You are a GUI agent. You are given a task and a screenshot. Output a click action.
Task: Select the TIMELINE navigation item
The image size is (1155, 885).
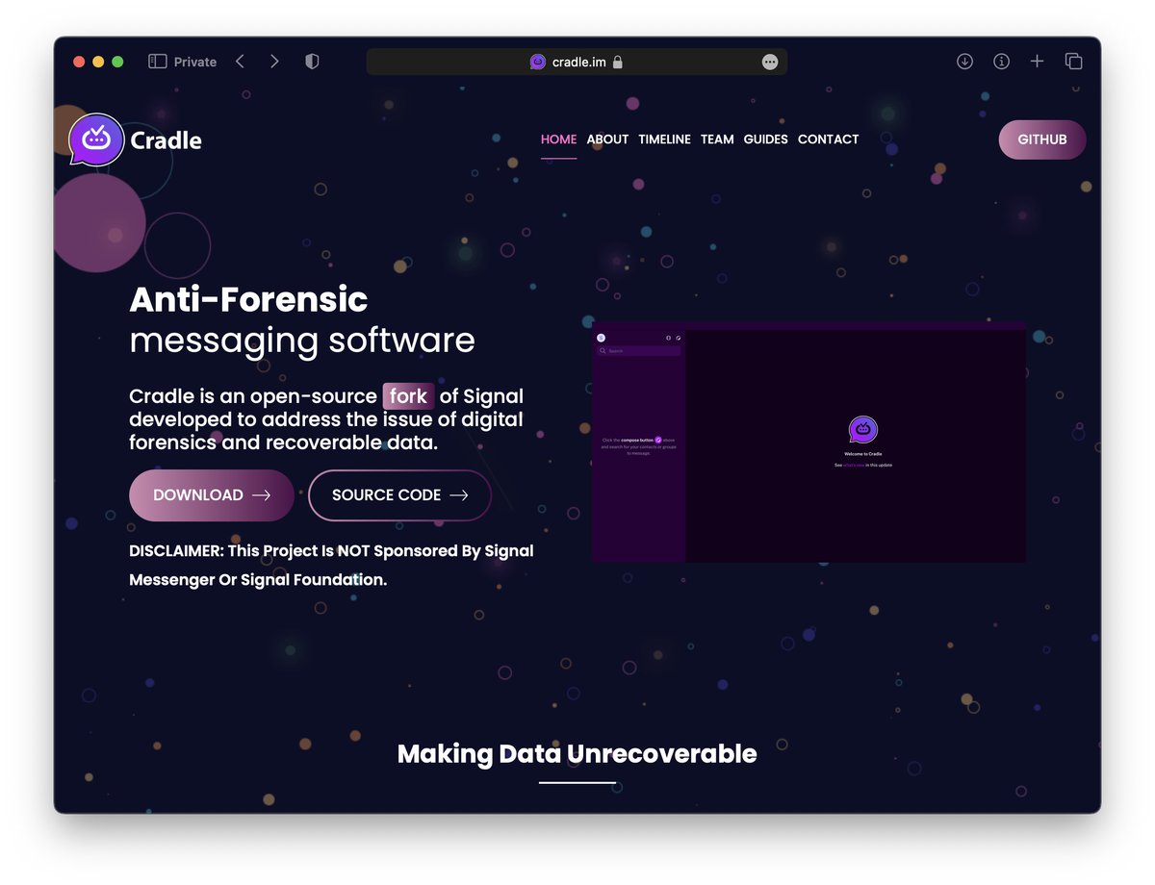tap(664, 139)
